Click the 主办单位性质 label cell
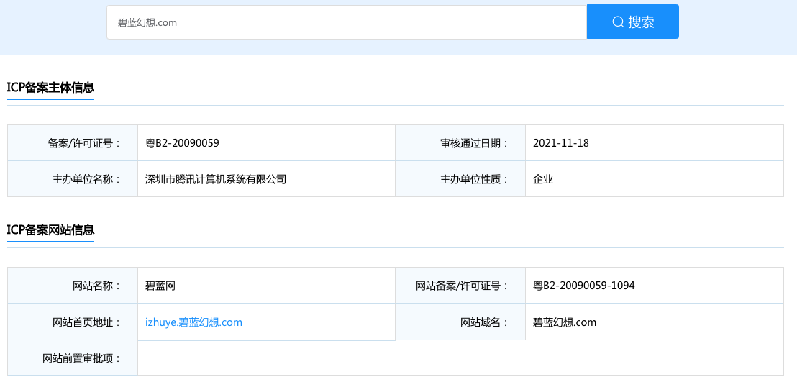 click(473, 179)
